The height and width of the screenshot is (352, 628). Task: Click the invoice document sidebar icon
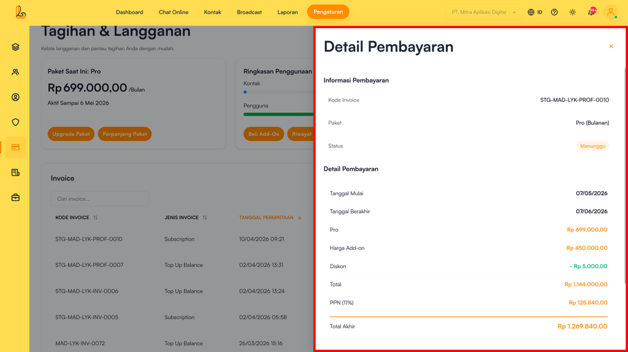[x=15, y=173]
